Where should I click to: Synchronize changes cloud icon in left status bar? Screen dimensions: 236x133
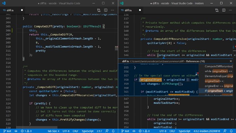pyautogui.click(x=16, y=131)
